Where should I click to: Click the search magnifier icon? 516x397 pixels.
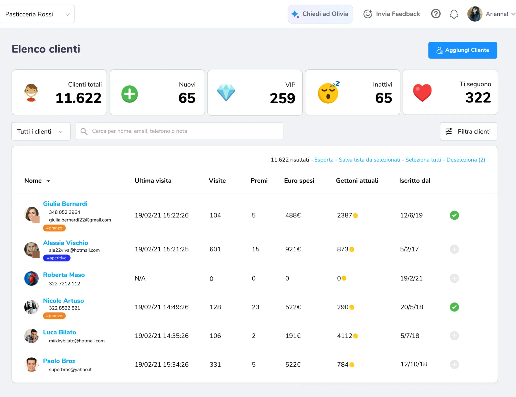coord(84,131)
